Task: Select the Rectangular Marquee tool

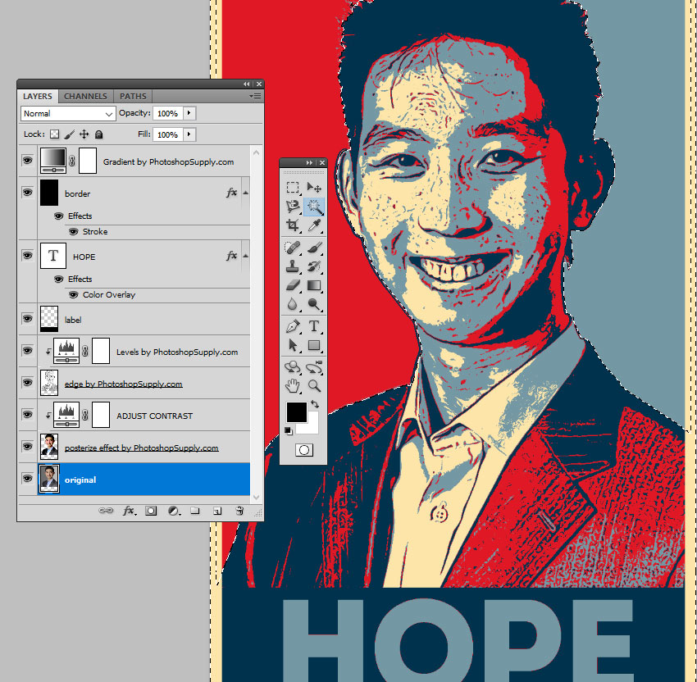Action: pyautogui.click(x=293, y=188)
